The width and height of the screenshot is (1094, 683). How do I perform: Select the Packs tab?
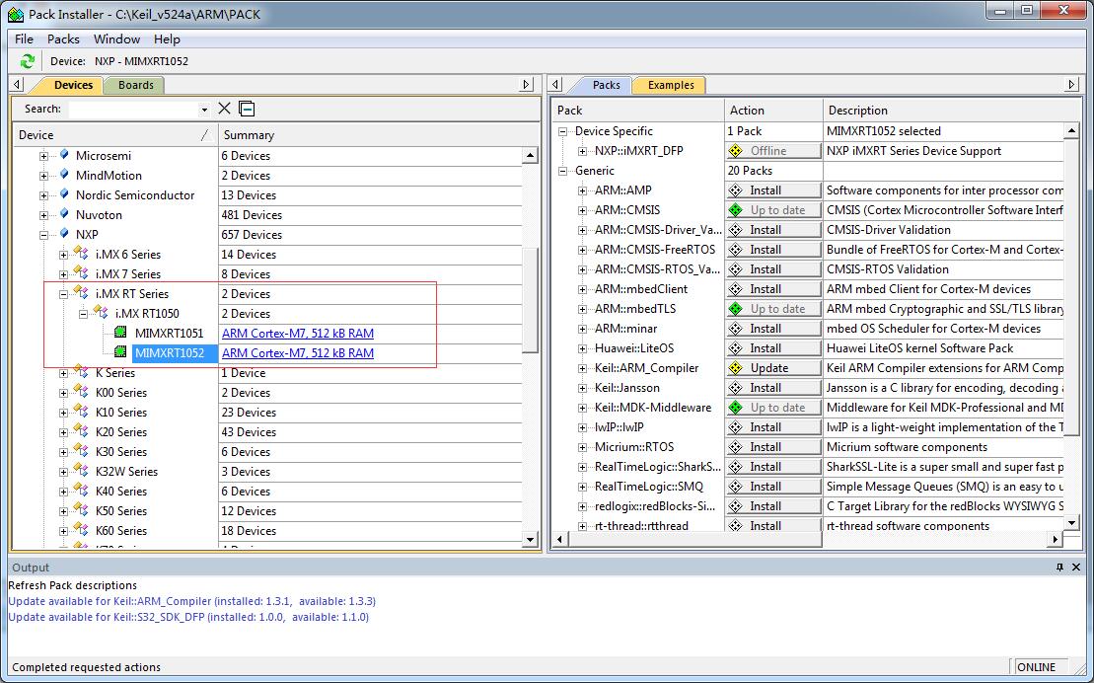coord(606,85)
